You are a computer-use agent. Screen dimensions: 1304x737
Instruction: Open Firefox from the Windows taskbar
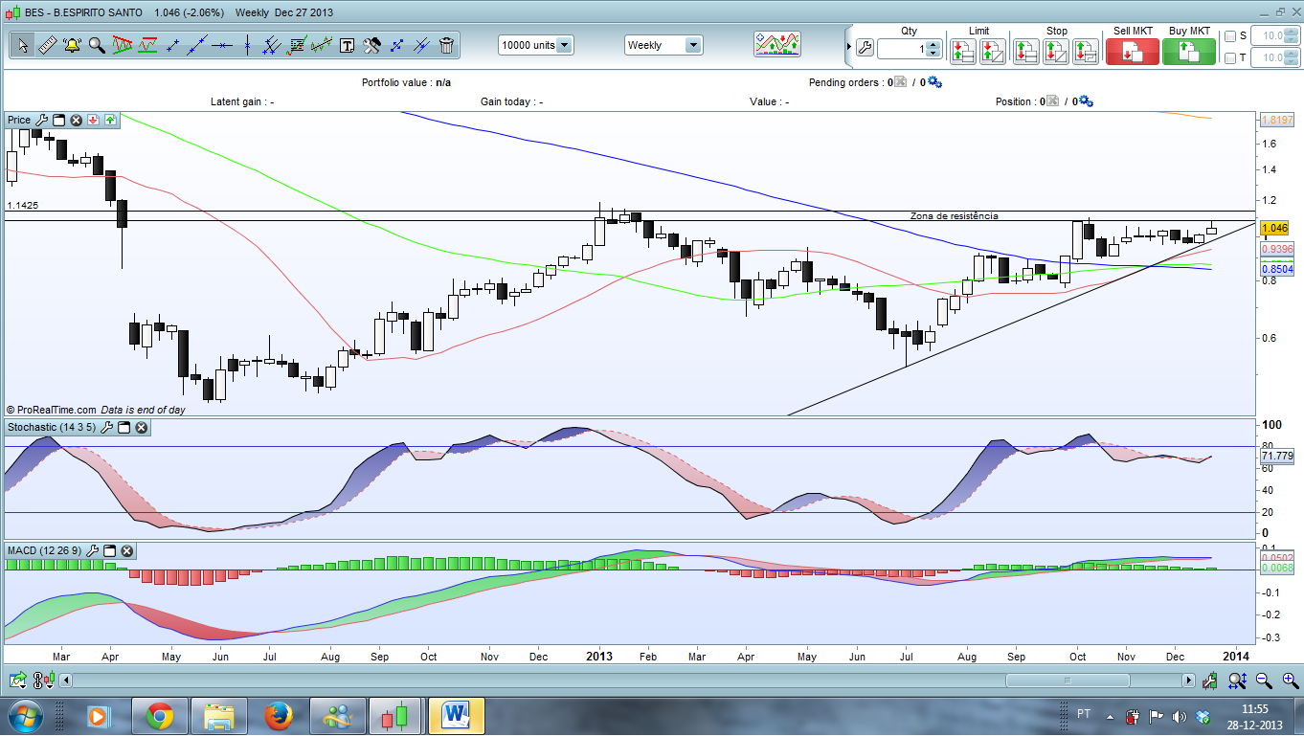click(x=279, y=716)
